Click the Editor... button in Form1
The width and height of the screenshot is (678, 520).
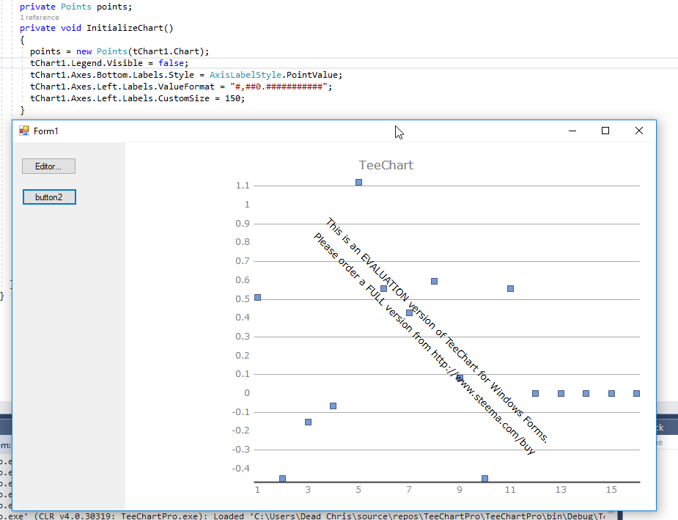click(48, 166)
